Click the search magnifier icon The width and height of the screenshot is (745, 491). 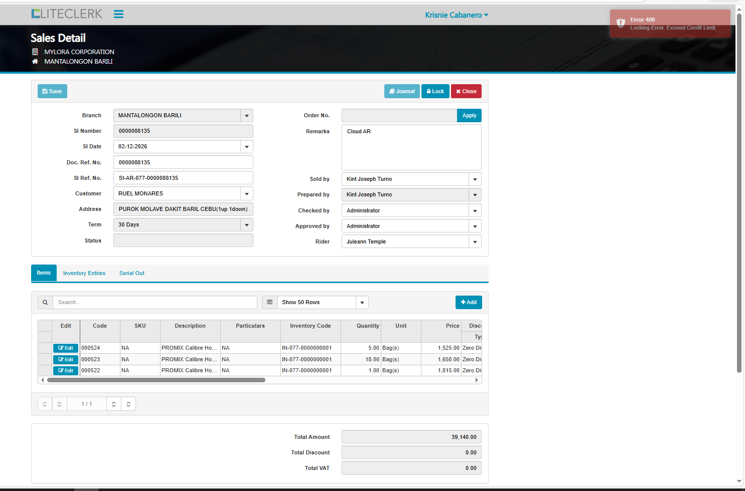tap(45, 302)
